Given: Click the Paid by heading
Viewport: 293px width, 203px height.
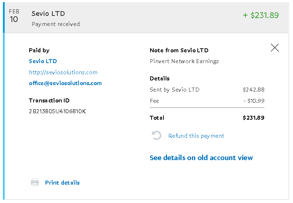Looking at the screenshot, I should tap(39, 50).
